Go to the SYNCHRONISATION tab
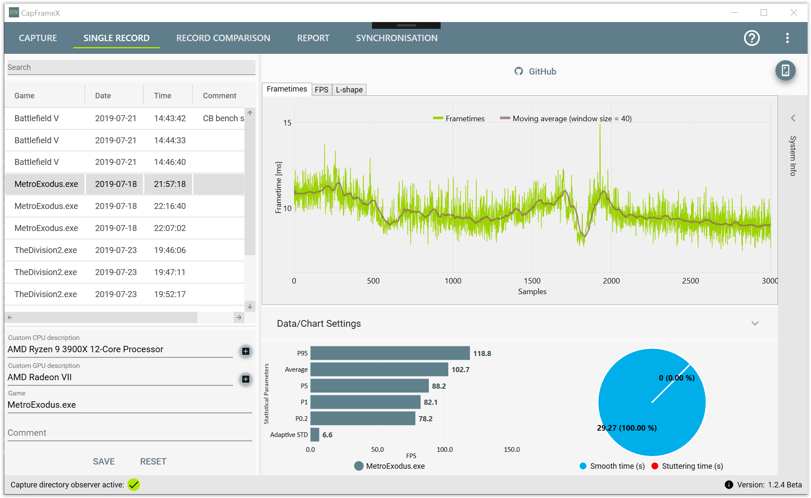This screenshot has height=498, width=811. tap(397, 38)
